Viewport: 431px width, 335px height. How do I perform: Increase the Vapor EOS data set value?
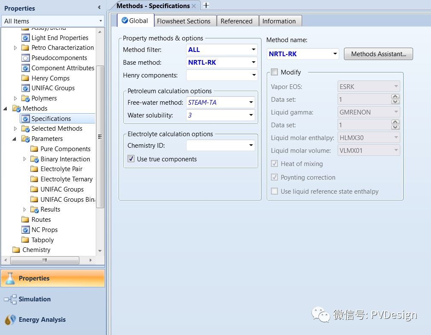click(x=395, y=96)
